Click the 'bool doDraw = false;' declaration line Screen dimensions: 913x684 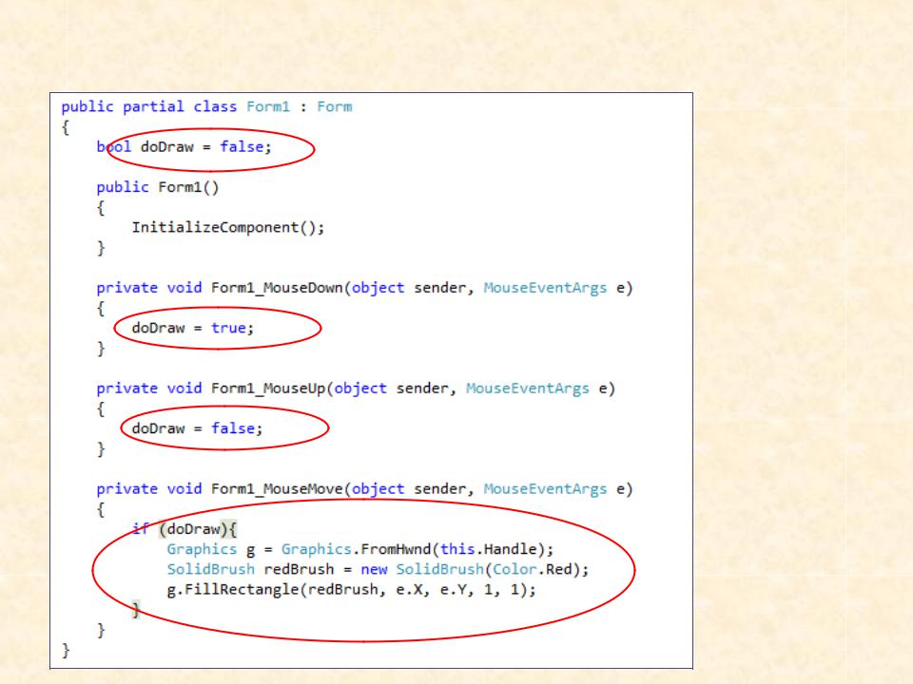tap(184, 146)
